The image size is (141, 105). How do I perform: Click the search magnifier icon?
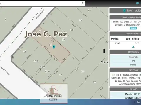tap(83, 3)
